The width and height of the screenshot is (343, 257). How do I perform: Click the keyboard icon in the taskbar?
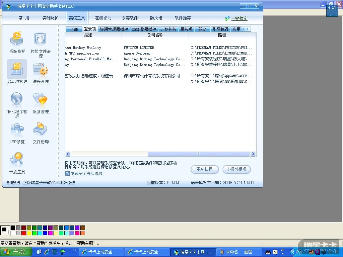click(x=268, y=252)
